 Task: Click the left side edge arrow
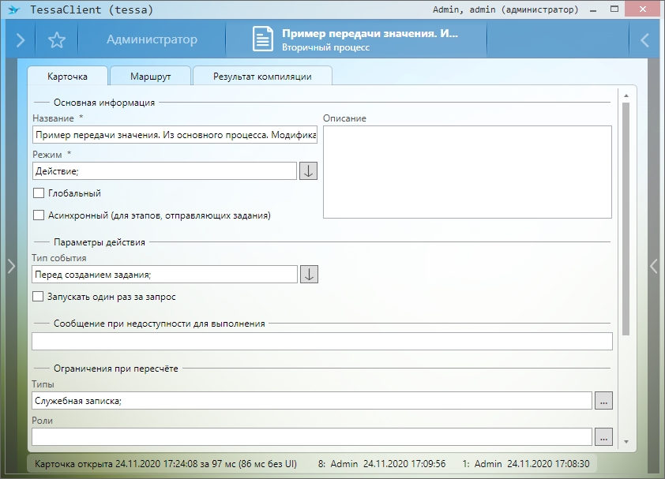[10, 267]
